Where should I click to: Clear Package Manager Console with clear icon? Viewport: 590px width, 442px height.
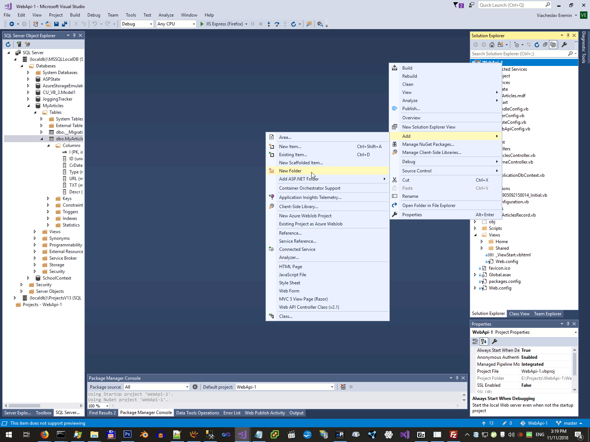[343, 387]
